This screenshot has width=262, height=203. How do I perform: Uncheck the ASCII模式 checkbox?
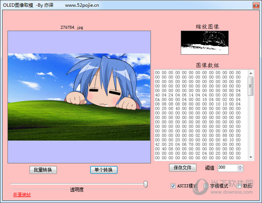173,186
